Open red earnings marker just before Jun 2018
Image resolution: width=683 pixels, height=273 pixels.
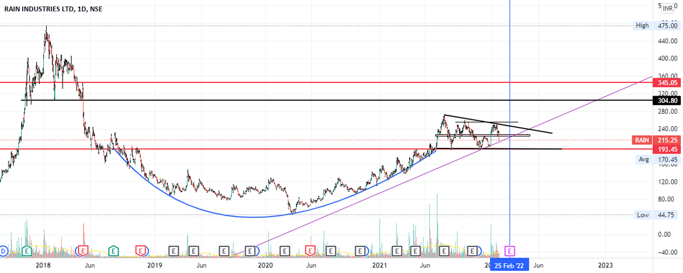(83, 251)
